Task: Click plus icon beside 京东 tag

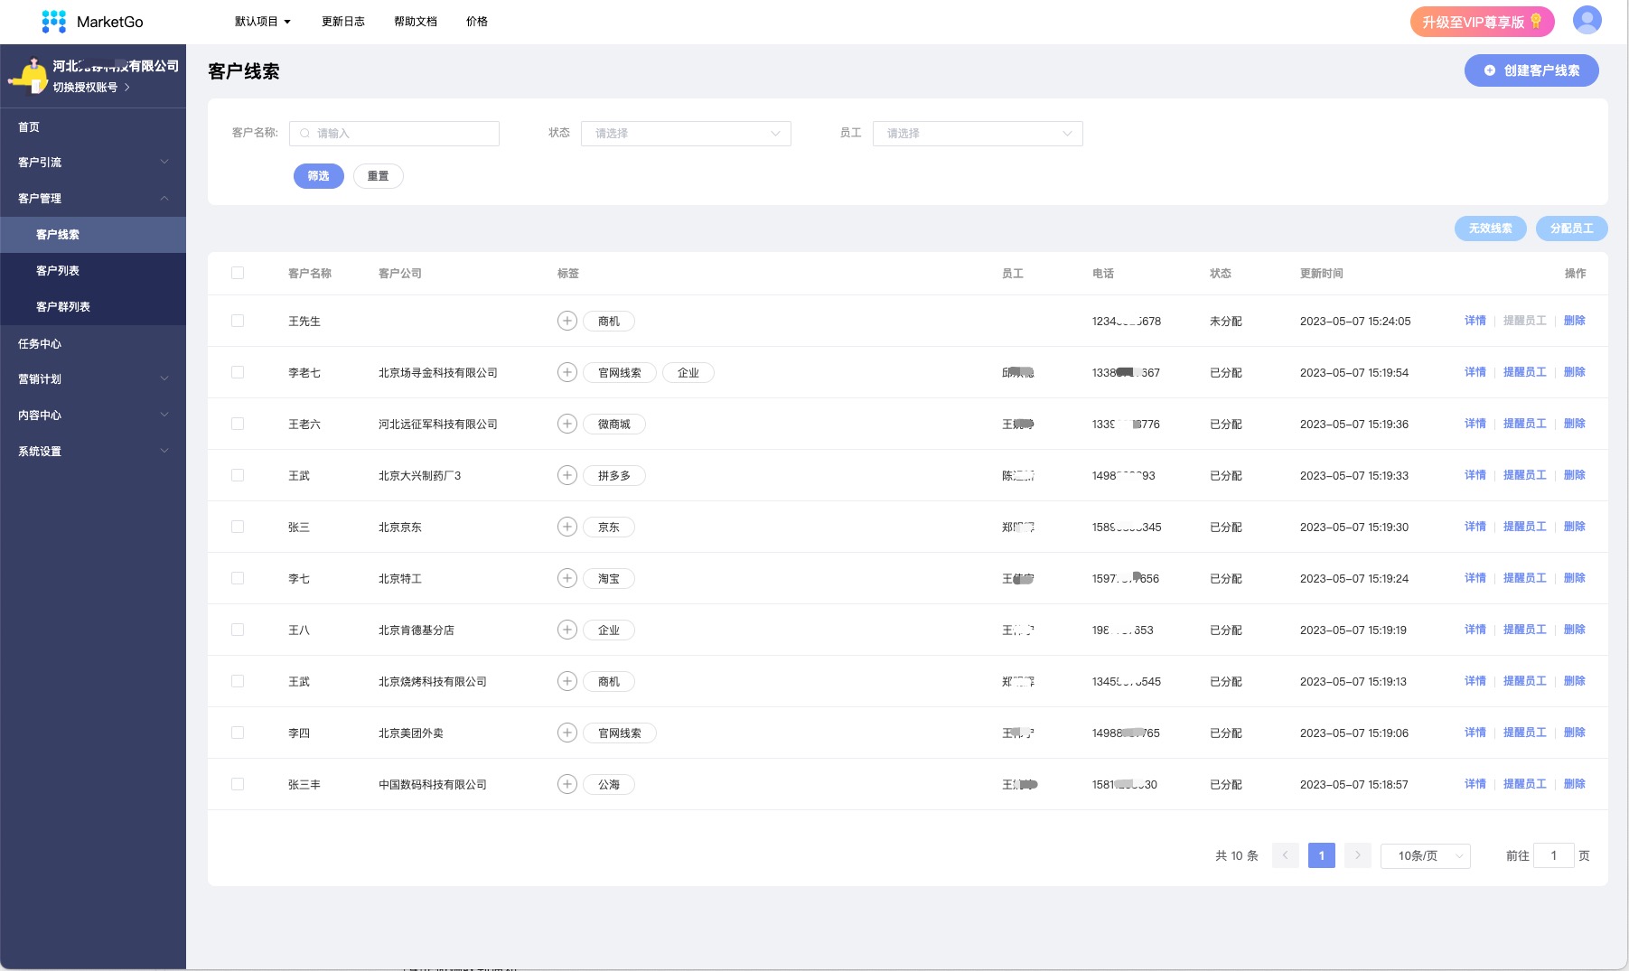Action: [566, 527]
